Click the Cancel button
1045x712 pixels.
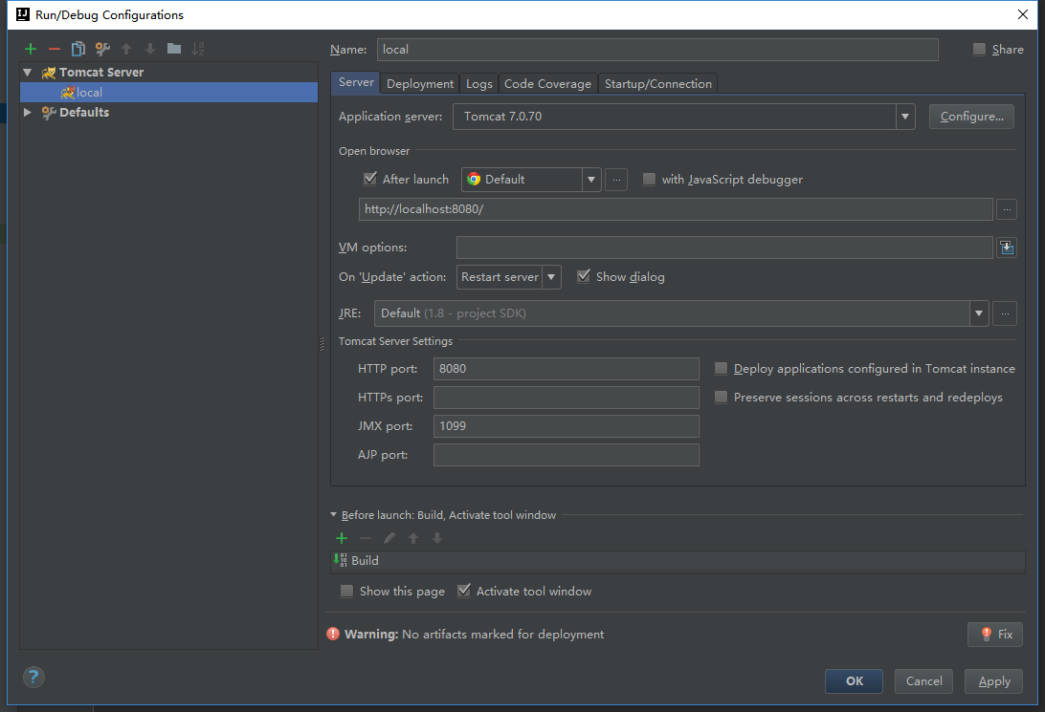[923, 681]
